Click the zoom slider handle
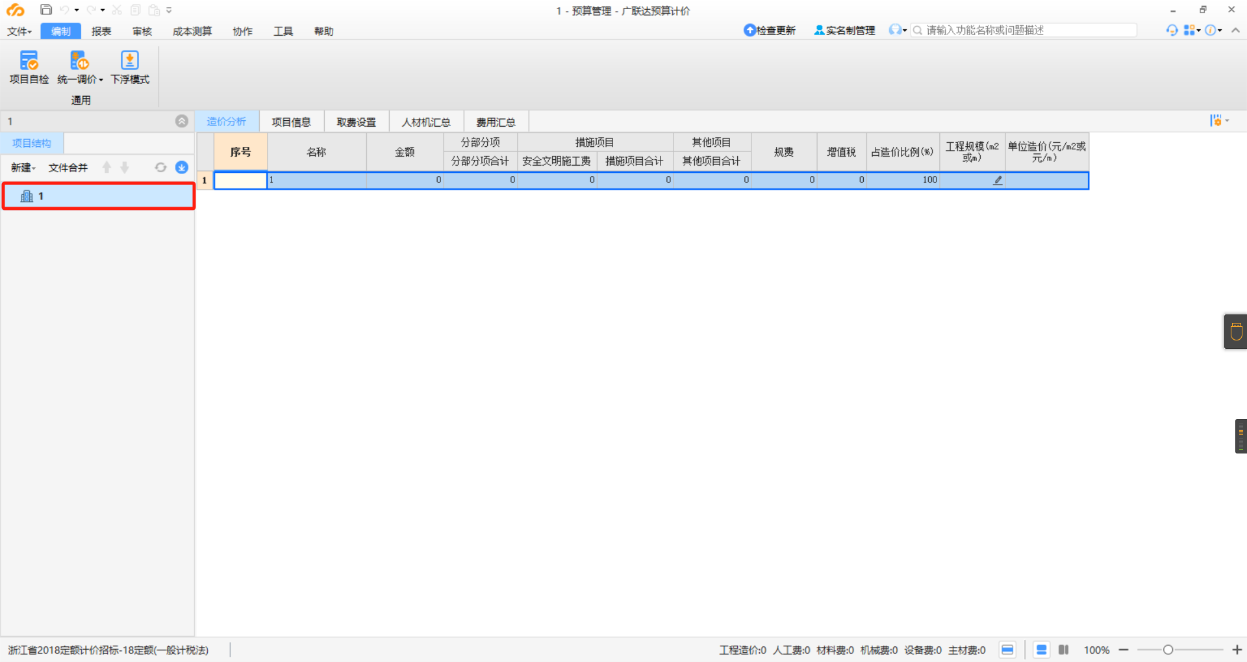This screenshot has width=1247, height=662. pos(1168,650)
